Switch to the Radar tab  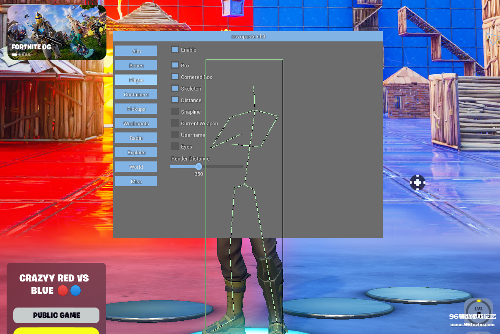136,138
